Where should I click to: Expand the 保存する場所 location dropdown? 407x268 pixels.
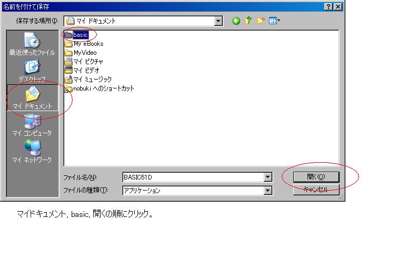[x=219, y=21]
